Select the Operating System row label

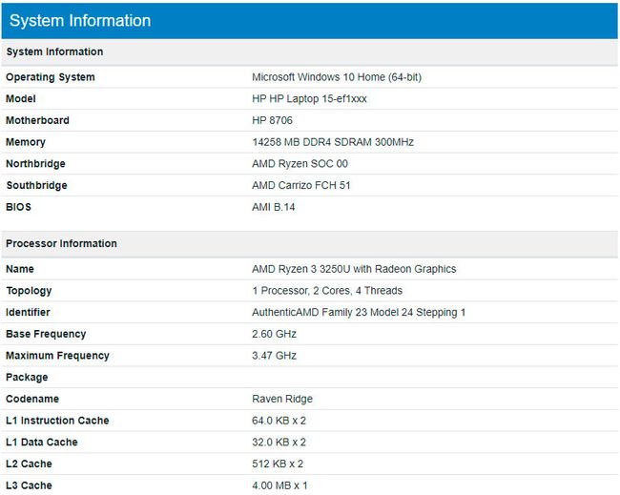[51, 77]
